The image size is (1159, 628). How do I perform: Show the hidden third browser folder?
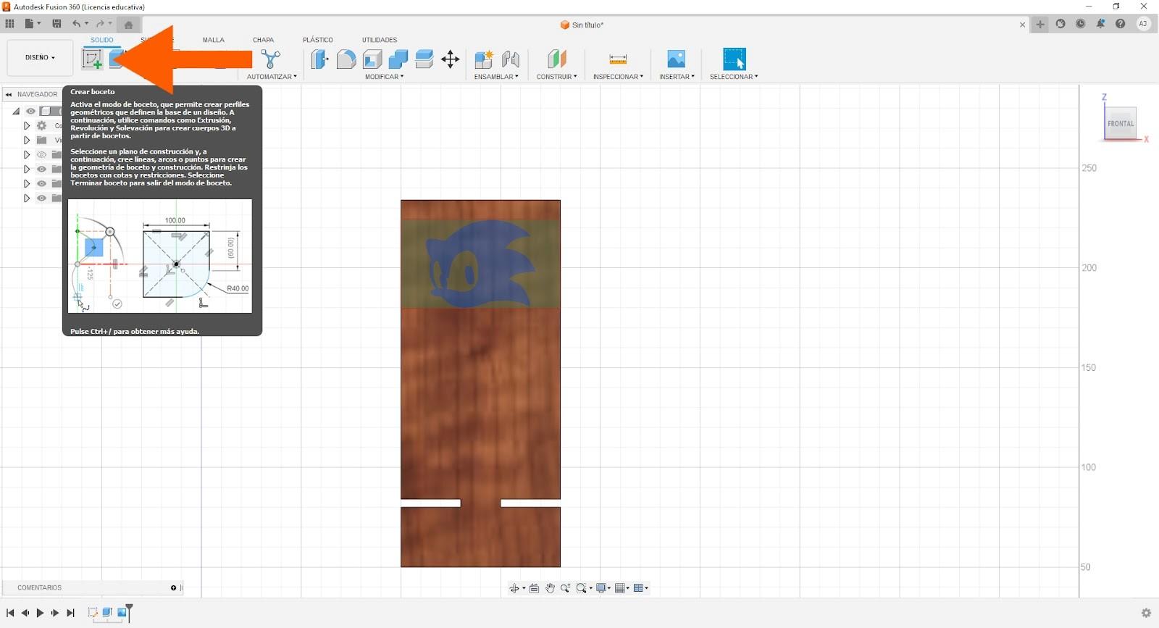pyautogui.click(x=41, y=154)
